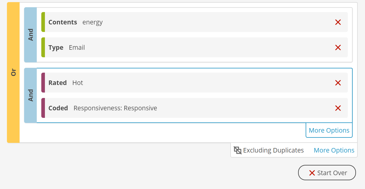Remove the Contents energy criterion
Screen dimensions: 365x189
(338, 22)
